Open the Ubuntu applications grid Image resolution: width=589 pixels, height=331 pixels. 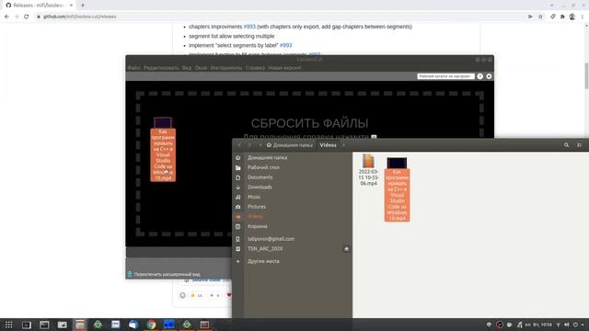coord(8,325)
